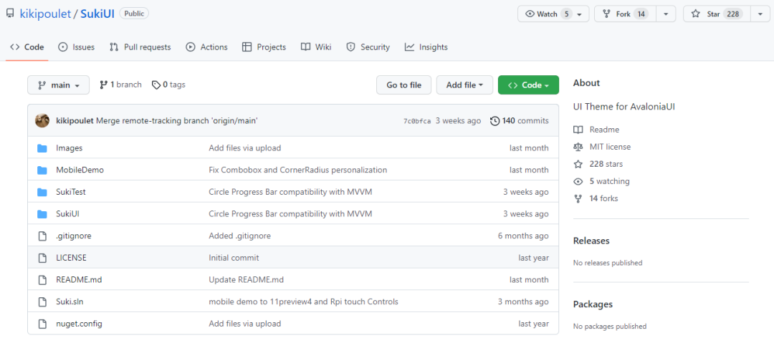Click the LICENSE file icon
Image resolution: width=774 pixels, height=343 pixels.
pos(42,258)
